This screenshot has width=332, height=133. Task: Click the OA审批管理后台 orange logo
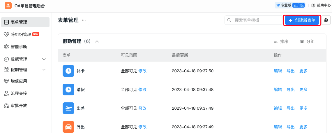pyautogui.click(x=8, y=6)
